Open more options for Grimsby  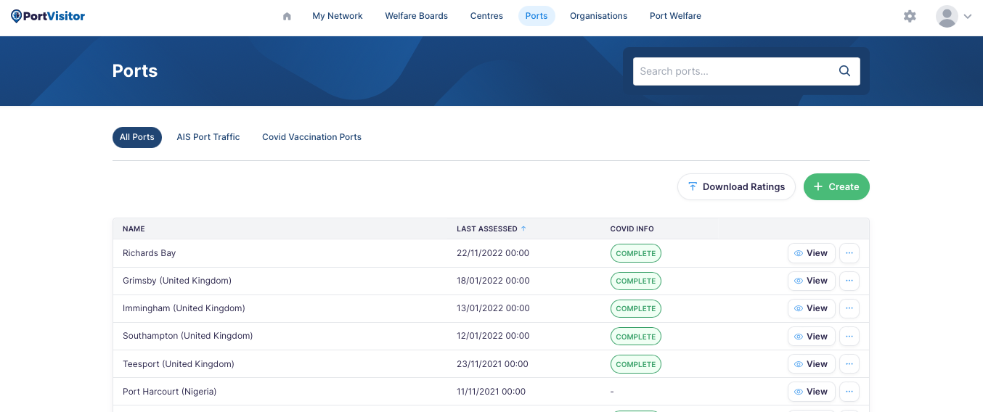click(x=849, y=281)
